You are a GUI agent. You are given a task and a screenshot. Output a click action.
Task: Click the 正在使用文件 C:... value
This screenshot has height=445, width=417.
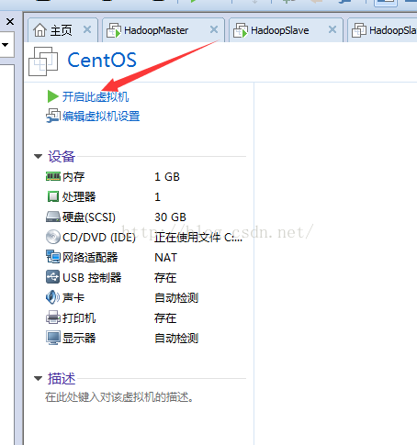pos(198,238)
